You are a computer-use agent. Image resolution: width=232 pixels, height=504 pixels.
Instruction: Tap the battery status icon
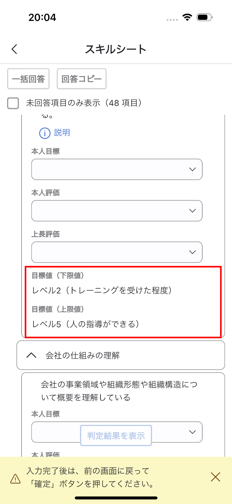205,17
